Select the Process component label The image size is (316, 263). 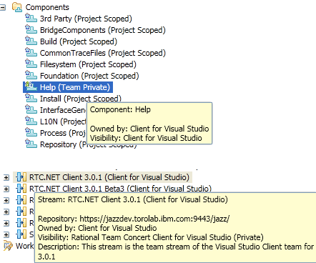[63, 133]
